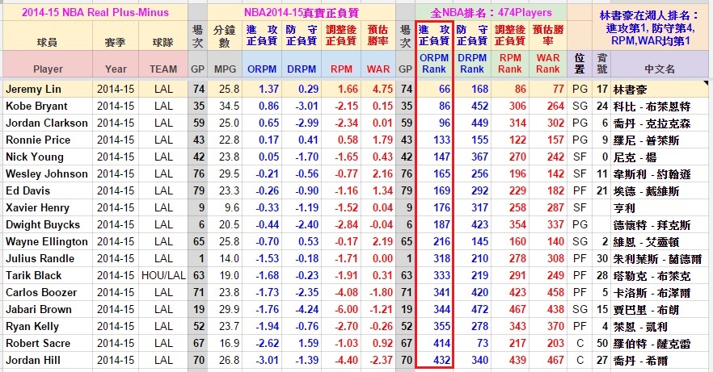Click the WAR Rank header cell
Viewport: 713px width, 372px height.
547,64
